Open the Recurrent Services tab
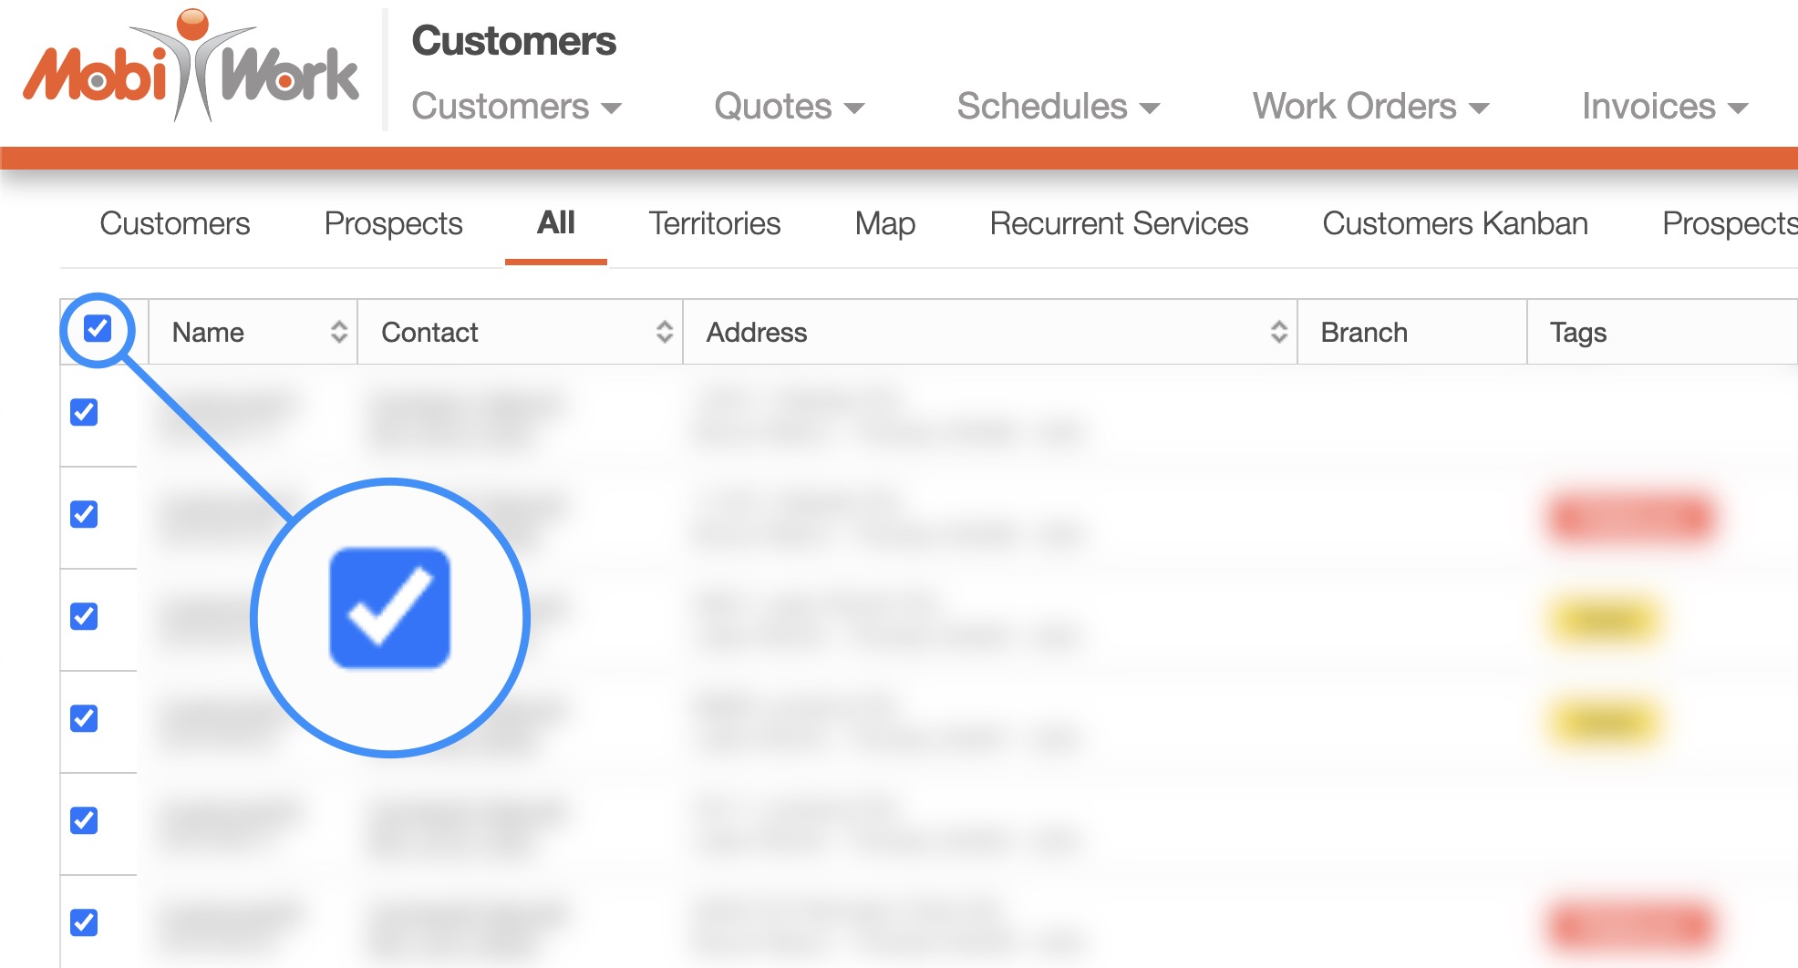This screenshot has height=968, width=1798. (x=1119, y=223)
